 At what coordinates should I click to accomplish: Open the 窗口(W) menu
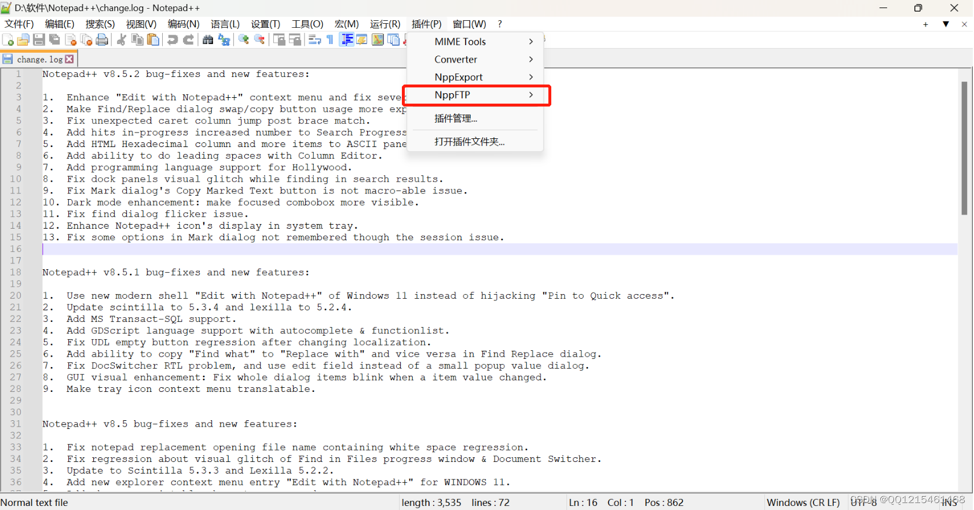(470, 24)
